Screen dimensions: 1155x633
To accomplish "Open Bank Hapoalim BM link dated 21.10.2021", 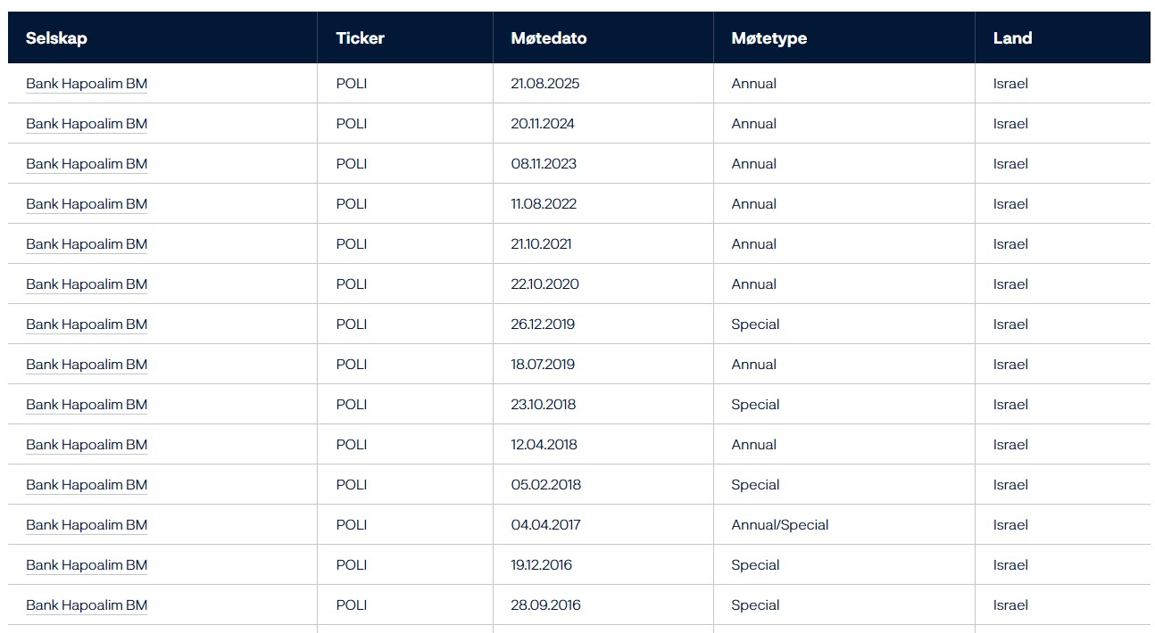I will (87, 244).
